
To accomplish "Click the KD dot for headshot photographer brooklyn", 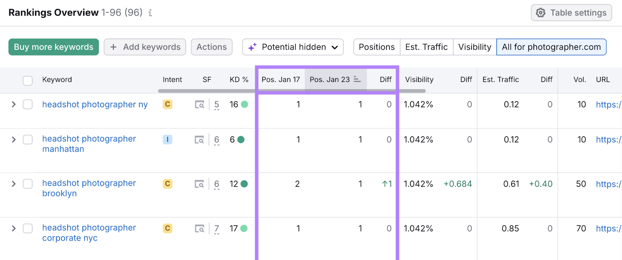I will (x=244, y=184).
